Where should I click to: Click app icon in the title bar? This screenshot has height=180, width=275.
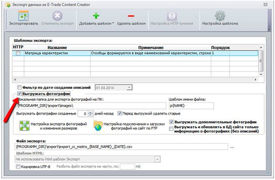(8, 5)
